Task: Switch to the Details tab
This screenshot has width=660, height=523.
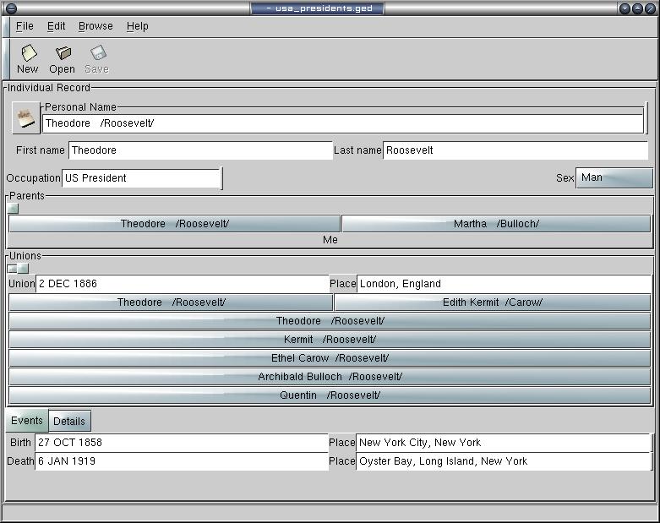Action: click(x=69, y=421)
